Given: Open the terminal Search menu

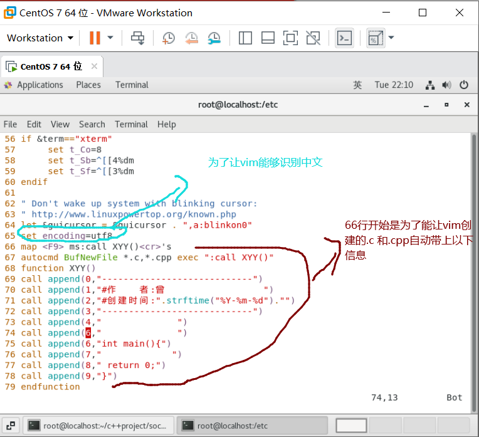Looking at the screenshot, I should coord(92,124).
